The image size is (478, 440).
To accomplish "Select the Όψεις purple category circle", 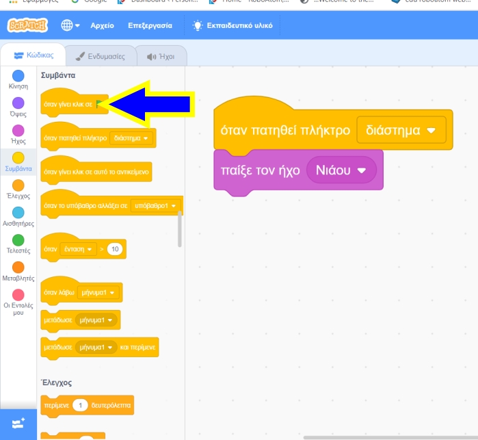I will pos(18,103).
